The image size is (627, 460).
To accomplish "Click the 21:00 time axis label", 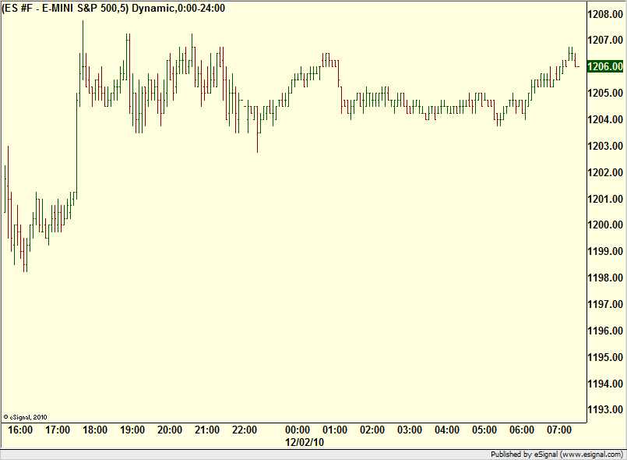I will [207, 430].
